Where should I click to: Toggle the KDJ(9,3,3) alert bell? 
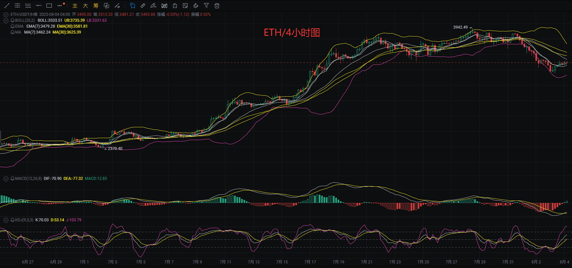[x=13, y=220]
